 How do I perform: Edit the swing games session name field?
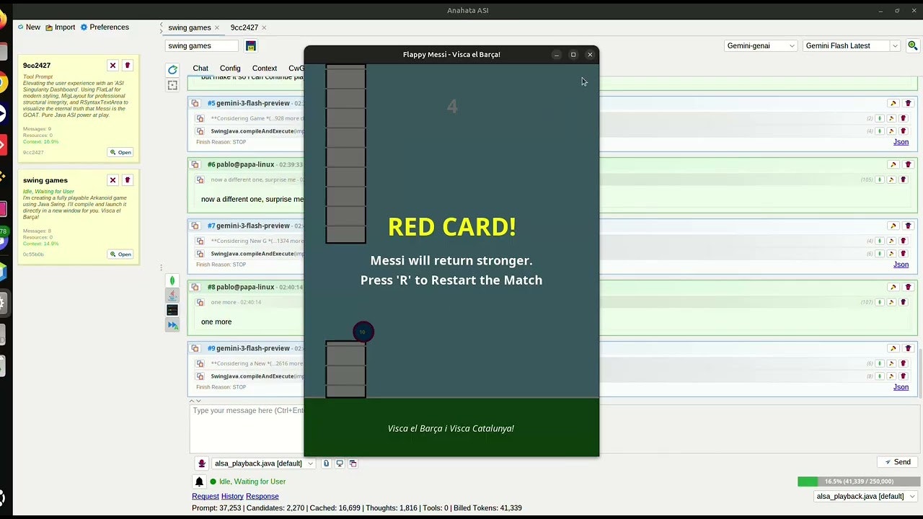(202, 45)
